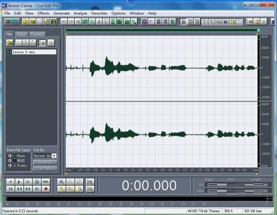Uncheck the MIDI file type checkbox
277x215 pixels.
pos(9,161)
